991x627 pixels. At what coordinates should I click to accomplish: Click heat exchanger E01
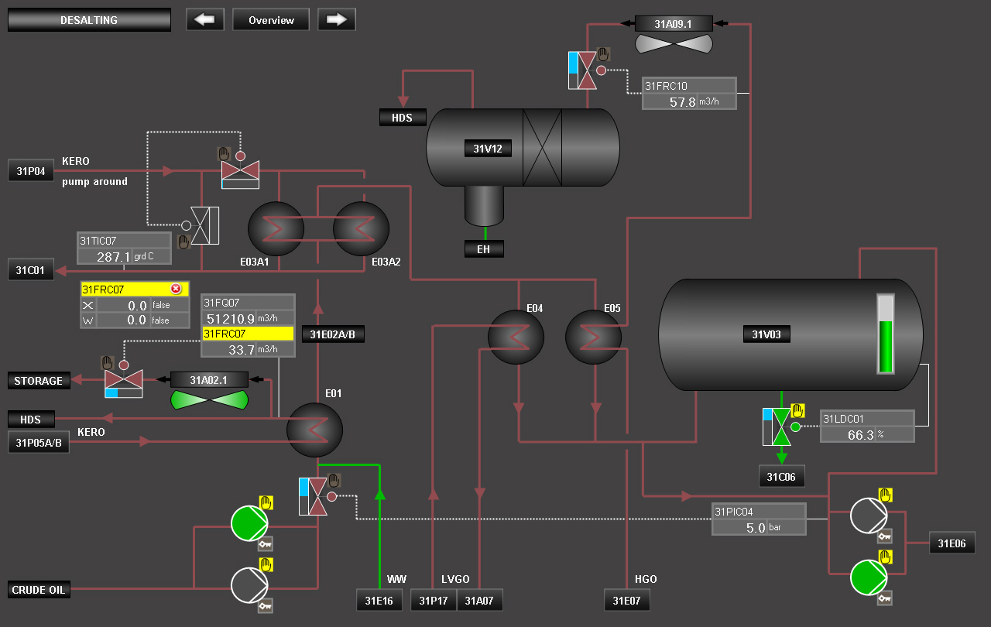click(314, 430)
